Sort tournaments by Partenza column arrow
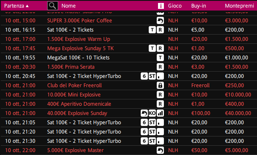The image size is (257, 155). pos(27,6)
